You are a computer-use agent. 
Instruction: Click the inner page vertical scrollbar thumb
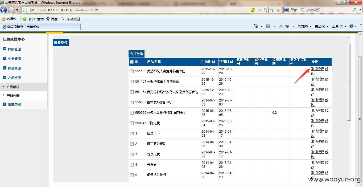click(x=349, y=82)
